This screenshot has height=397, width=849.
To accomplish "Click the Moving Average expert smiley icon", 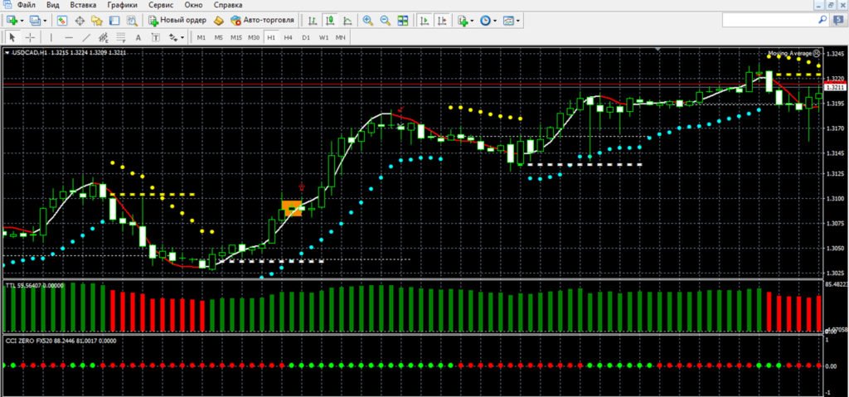I will (x=817, y=53).
